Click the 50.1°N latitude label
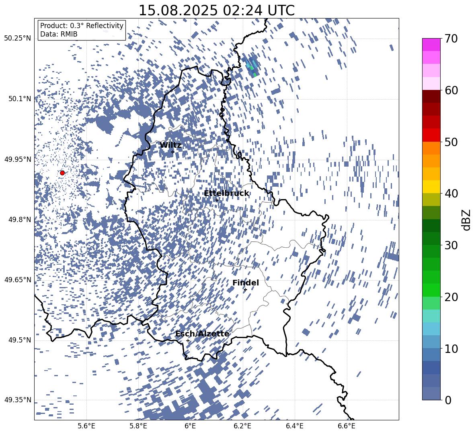This screenshot has width=476, height=434. point(20,99)
